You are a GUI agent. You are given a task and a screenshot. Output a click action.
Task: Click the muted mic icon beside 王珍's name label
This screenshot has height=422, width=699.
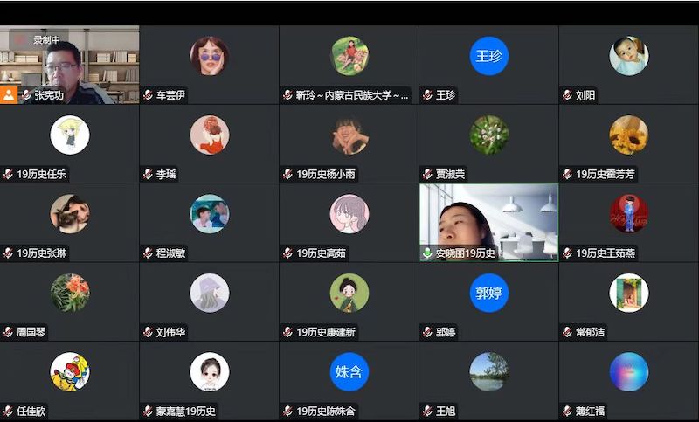[427, 95]
